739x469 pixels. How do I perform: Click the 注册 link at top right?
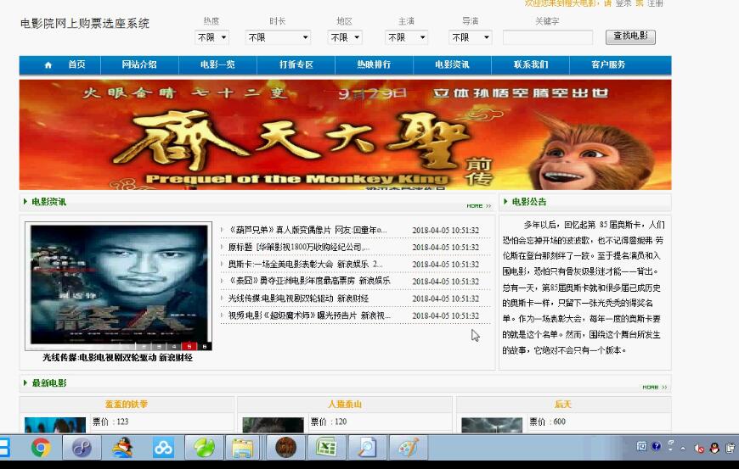coord(655,3)
